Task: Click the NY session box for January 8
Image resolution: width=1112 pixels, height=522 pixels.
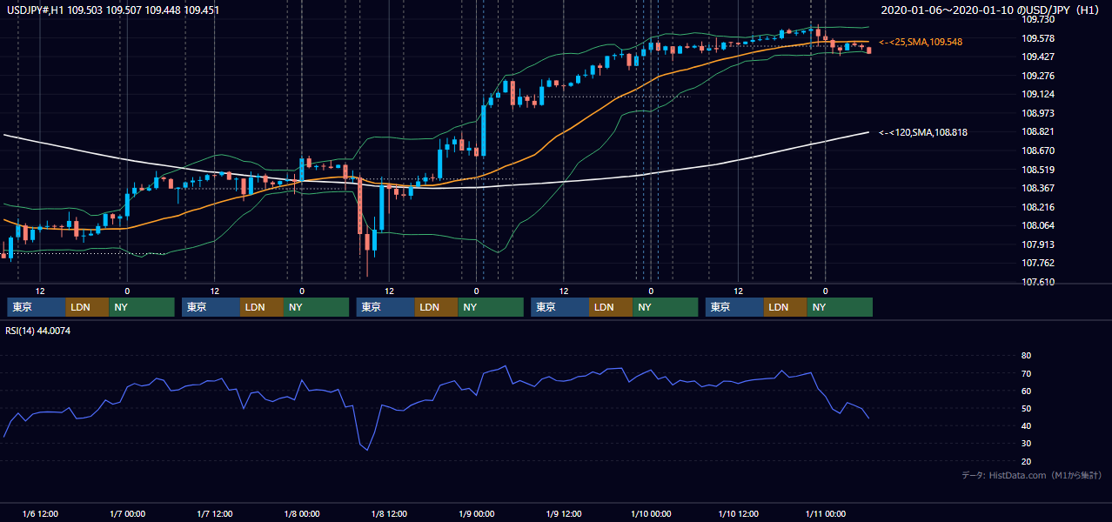Action: click(x=491, y=307)
